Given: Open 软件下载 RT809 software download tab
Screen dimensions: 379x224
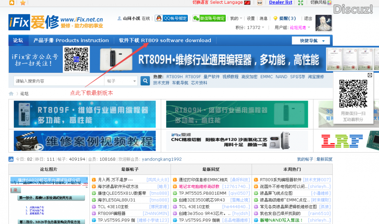Looking at the screenshot, I should pyautogui.click(x=165, y=41).
